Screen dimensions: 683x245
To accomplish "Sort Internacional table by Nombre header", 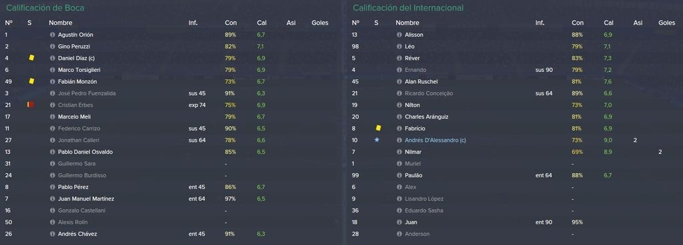I will click(x=408, y=23).
